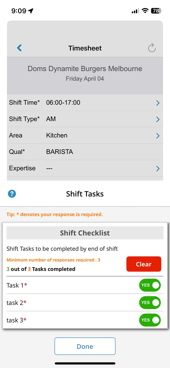
Task: Tap the refresh icon in Timesheet header
Action: tap(152, 48)
